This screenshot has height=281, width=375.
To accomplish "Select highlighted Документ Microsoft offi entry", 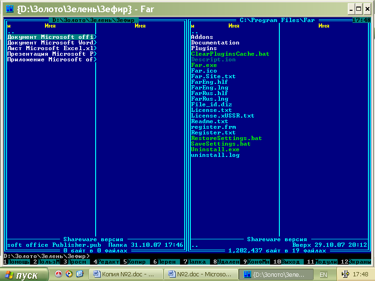I will point(52,37).
